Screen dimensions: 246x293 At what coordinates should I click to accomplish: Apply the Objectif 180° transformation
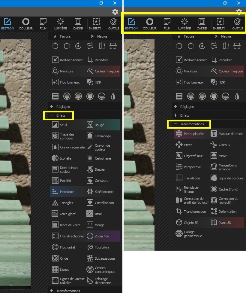[190, 156]
